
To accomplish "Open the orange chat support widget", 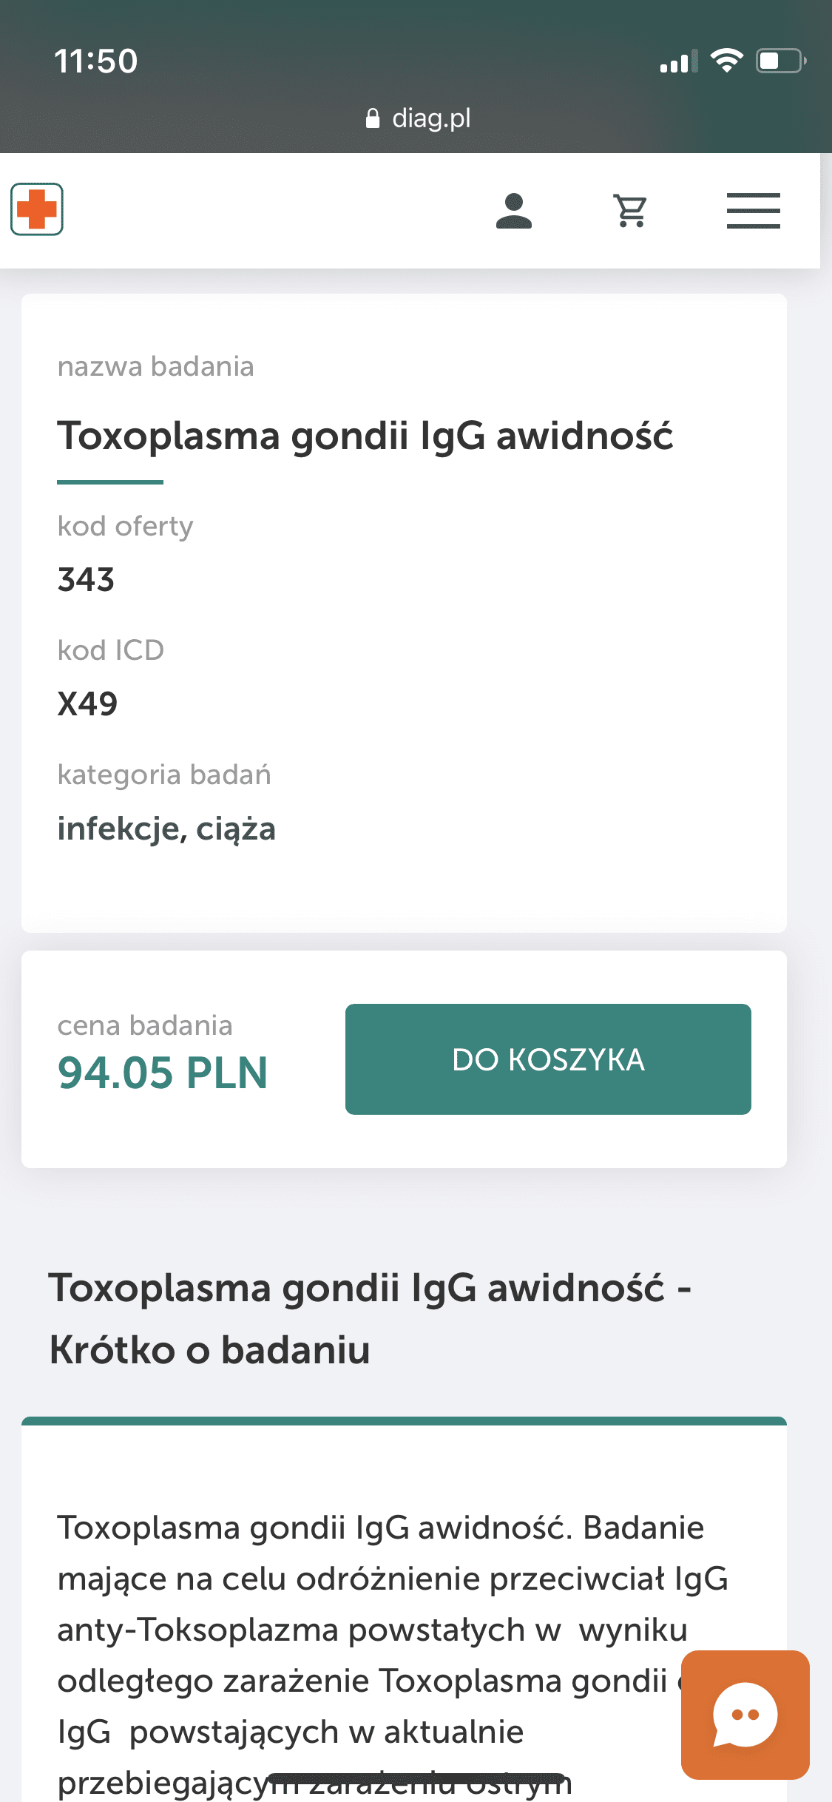I will (x=745, y=1714).
